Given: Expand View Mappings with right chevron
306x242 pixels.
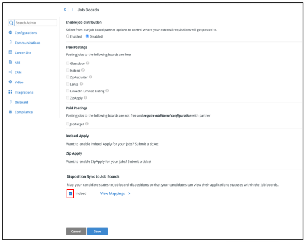Looking at the screenshot, I should coord(129,194).
